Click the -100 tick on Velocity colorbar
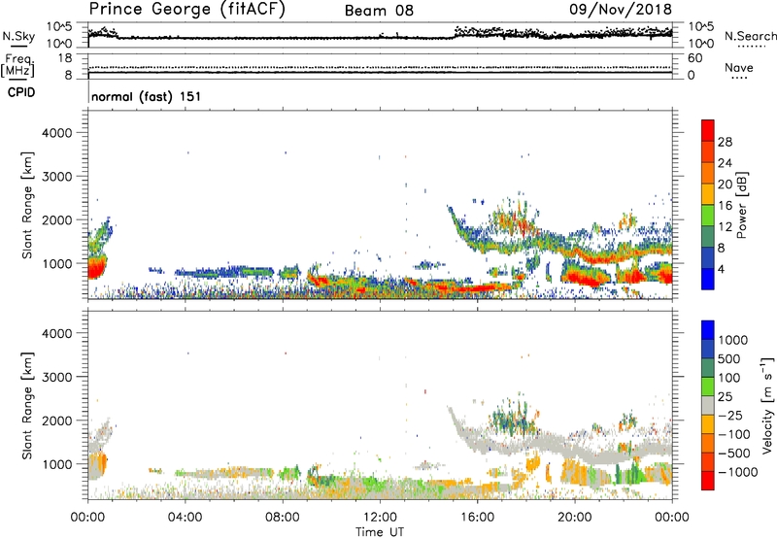Viewport: 777px width, 538px height. [734, 434]
